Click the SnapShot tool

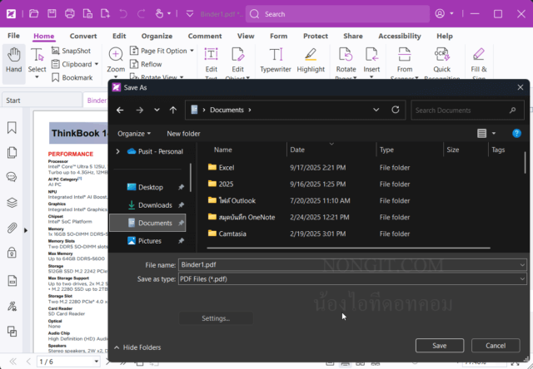tap(71, 51)
